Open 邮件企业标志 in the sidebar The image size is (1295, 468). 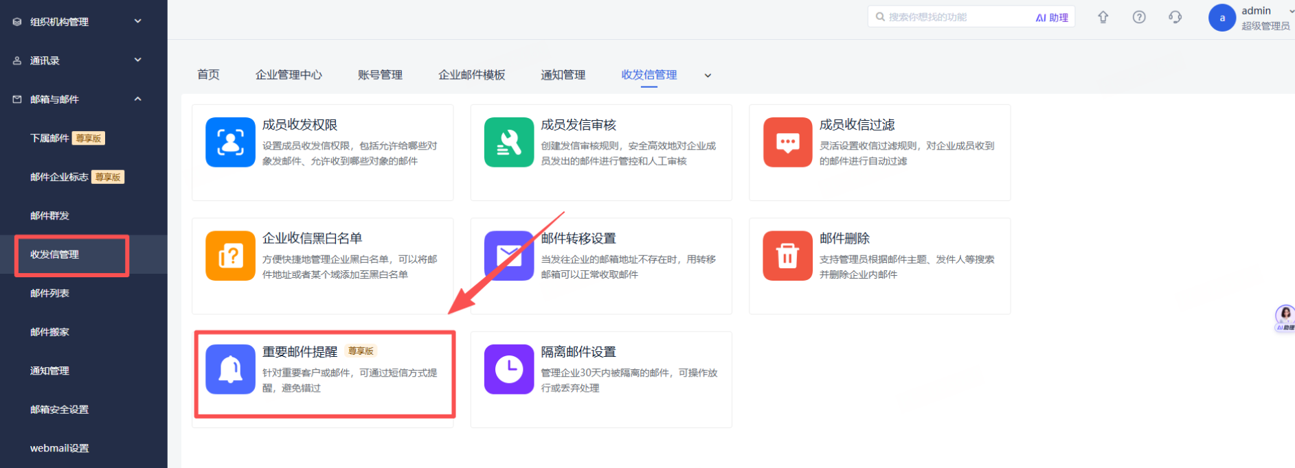[x=59, y=177]
